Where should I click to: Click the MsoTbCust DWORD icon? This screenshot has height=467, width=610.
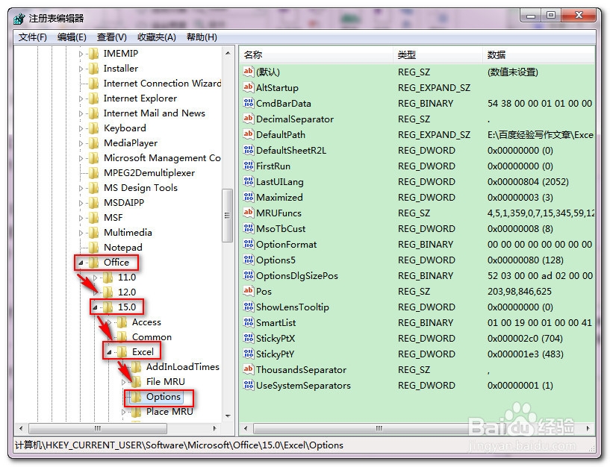pos(248,228)
